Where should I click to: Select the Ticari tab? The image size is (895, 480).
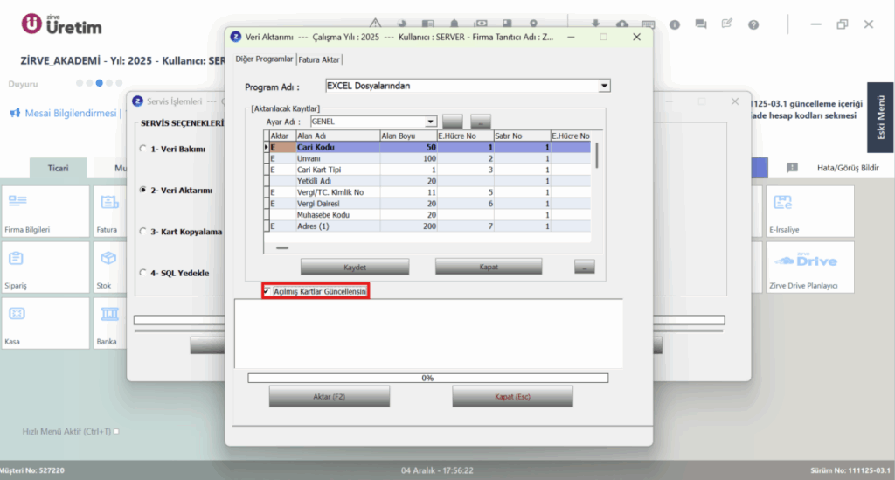(x=59, y=168)
